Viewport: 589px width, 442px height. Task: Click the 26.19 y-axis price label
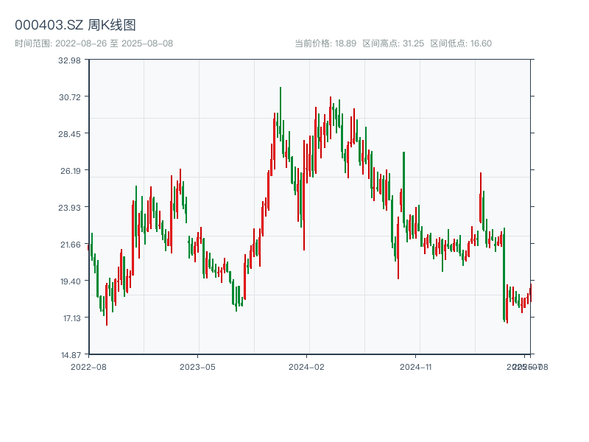click(69, 171)
